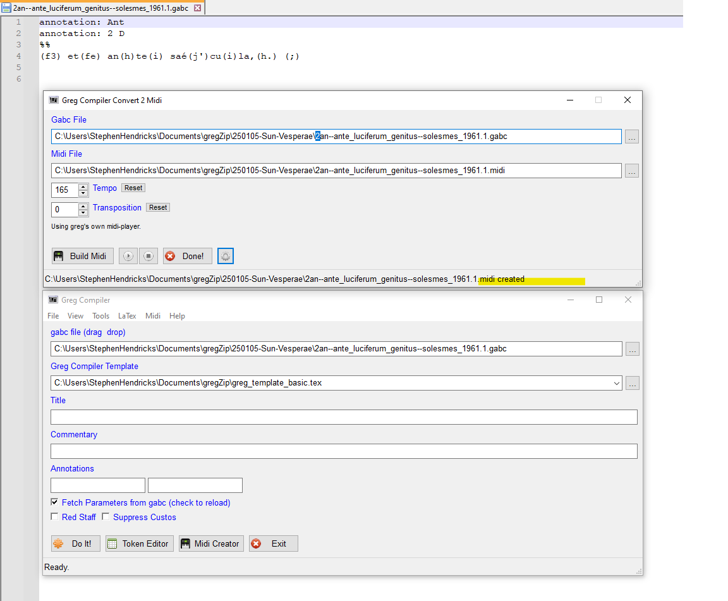Viewport: 728px width, 601px height.
Task: Click the Convert 2 Midi title bar icon
Action: point(54,100)
